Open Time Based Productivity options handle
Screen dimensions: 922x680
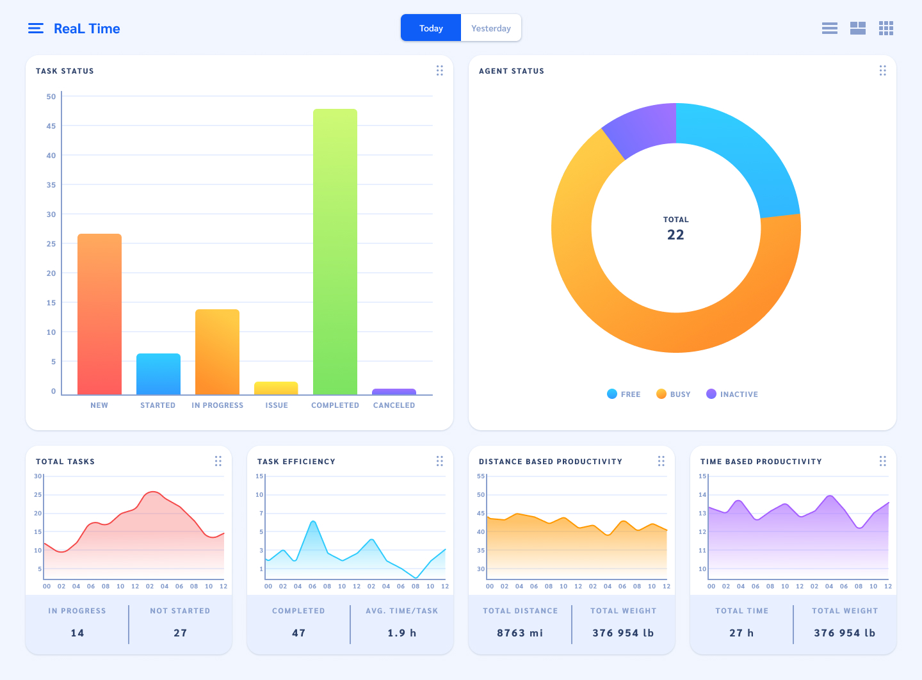(x=883, y=461)
